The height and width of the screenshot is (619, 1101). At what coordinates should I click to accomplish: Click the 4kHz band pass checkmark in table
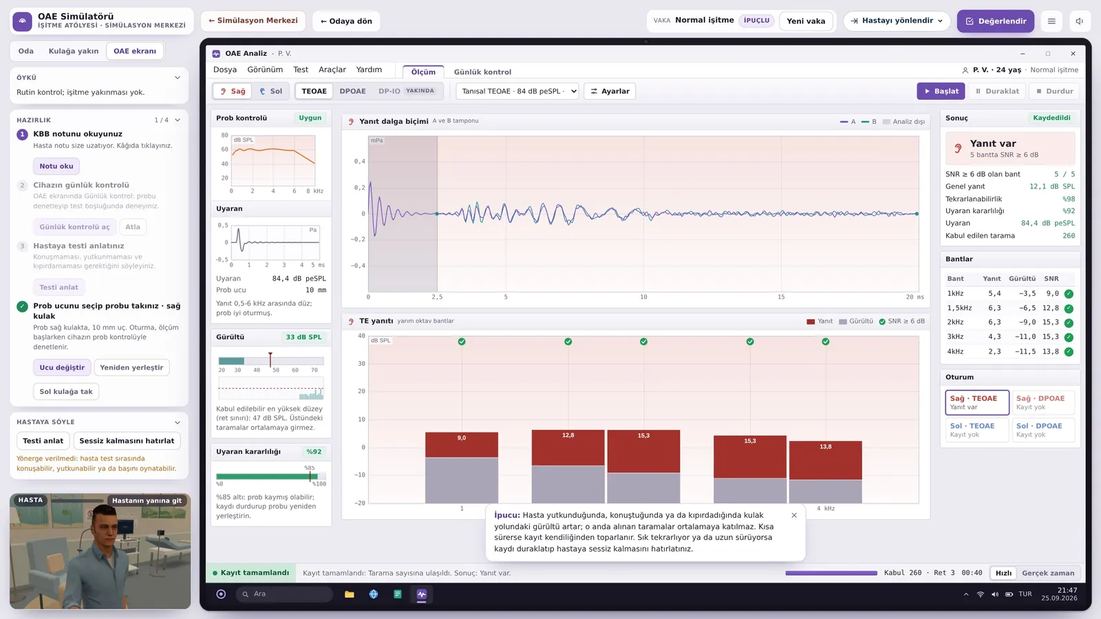coord(1069,351)
